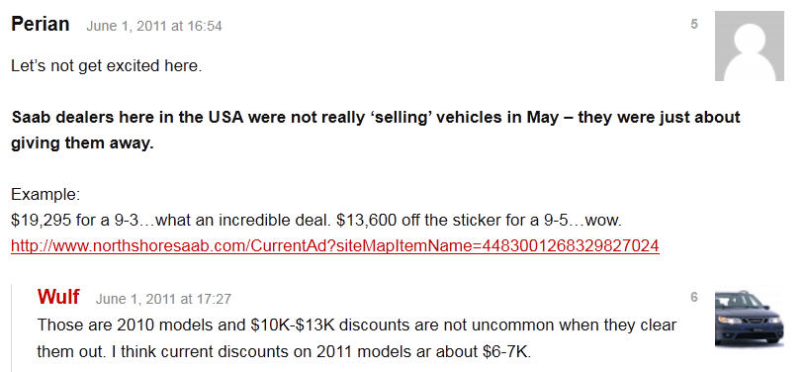
Task: Click comment number 6 permalink
Action: (x=694, y=297)
